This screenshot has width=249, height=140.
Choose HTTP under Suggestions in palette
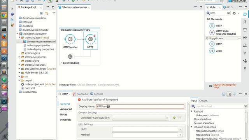coord(216,44)
